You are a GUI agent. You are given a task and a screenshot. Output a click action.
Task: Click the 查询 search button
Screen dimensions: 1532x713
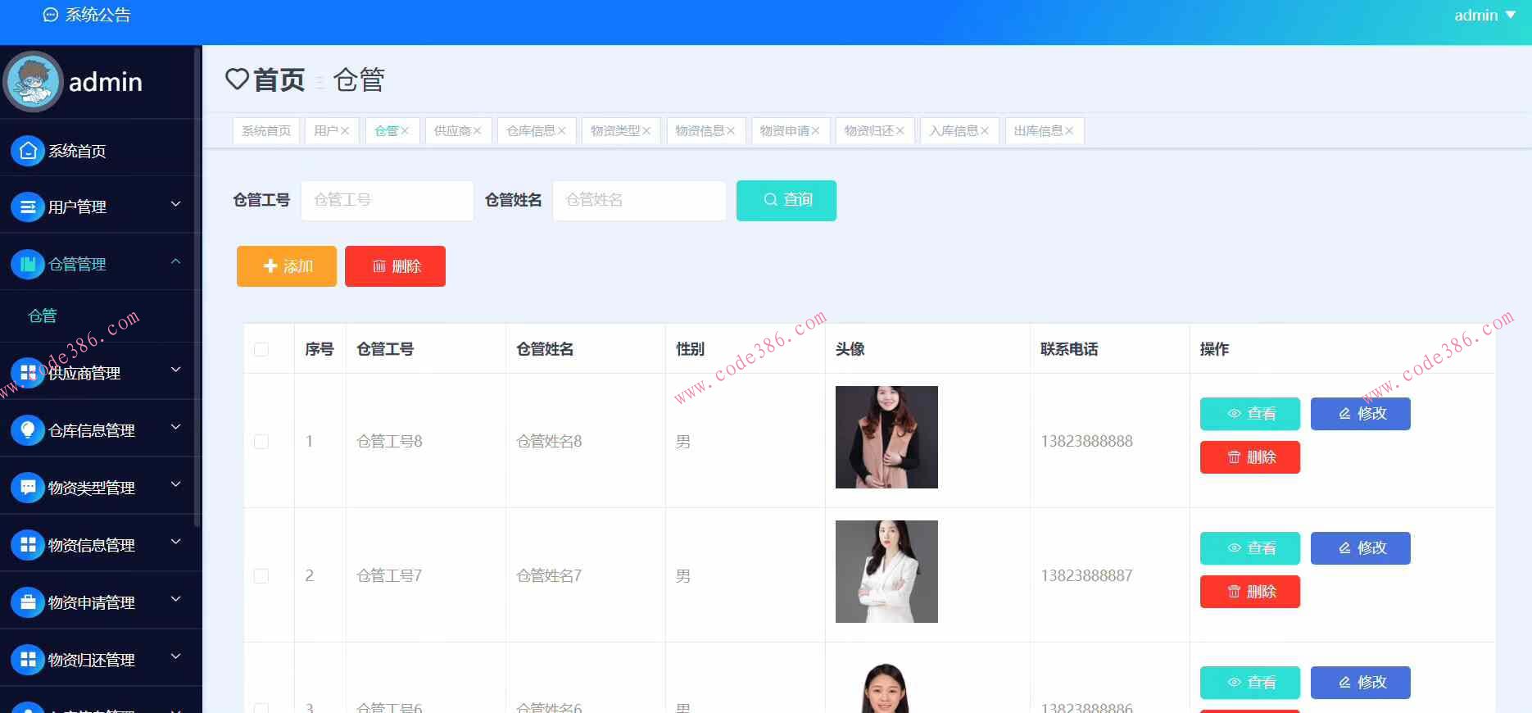[786, 200]
